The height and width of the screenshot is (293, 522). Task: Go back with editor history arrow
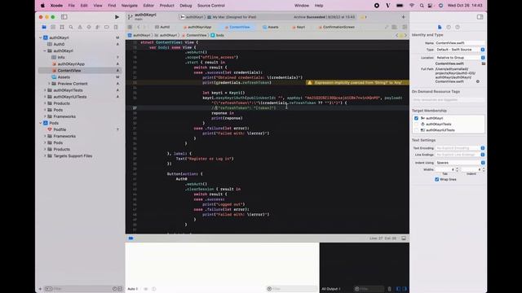[x=139, y=27]
